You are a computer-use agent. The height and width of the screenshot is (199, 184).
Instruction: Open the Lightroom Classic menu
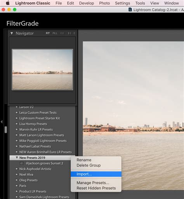coord(33,3)
